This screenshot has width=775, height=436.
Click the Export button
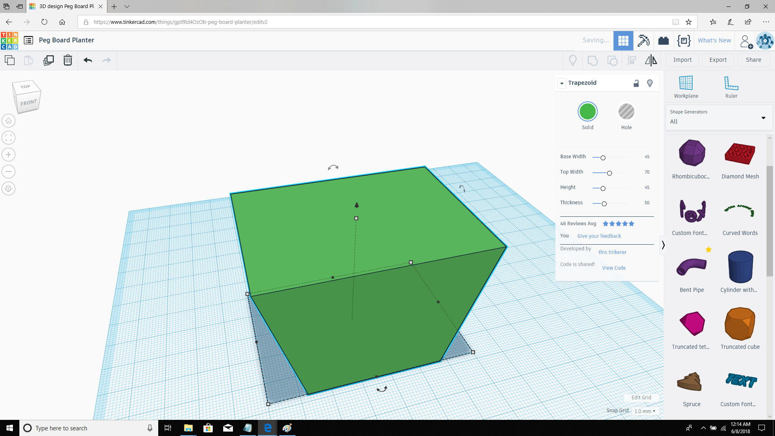tap(718, 60)
